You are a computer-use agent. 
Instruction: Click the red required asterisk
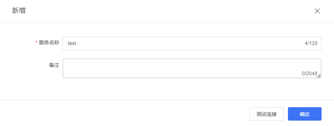[36, 43]
